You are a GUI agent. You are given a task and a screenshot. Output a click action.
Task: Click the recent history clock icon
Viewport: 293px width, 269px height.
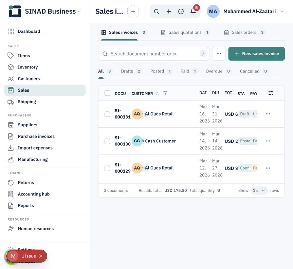click(181, 12)
